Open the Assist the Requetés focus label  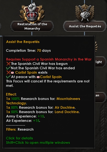[85, 26]
